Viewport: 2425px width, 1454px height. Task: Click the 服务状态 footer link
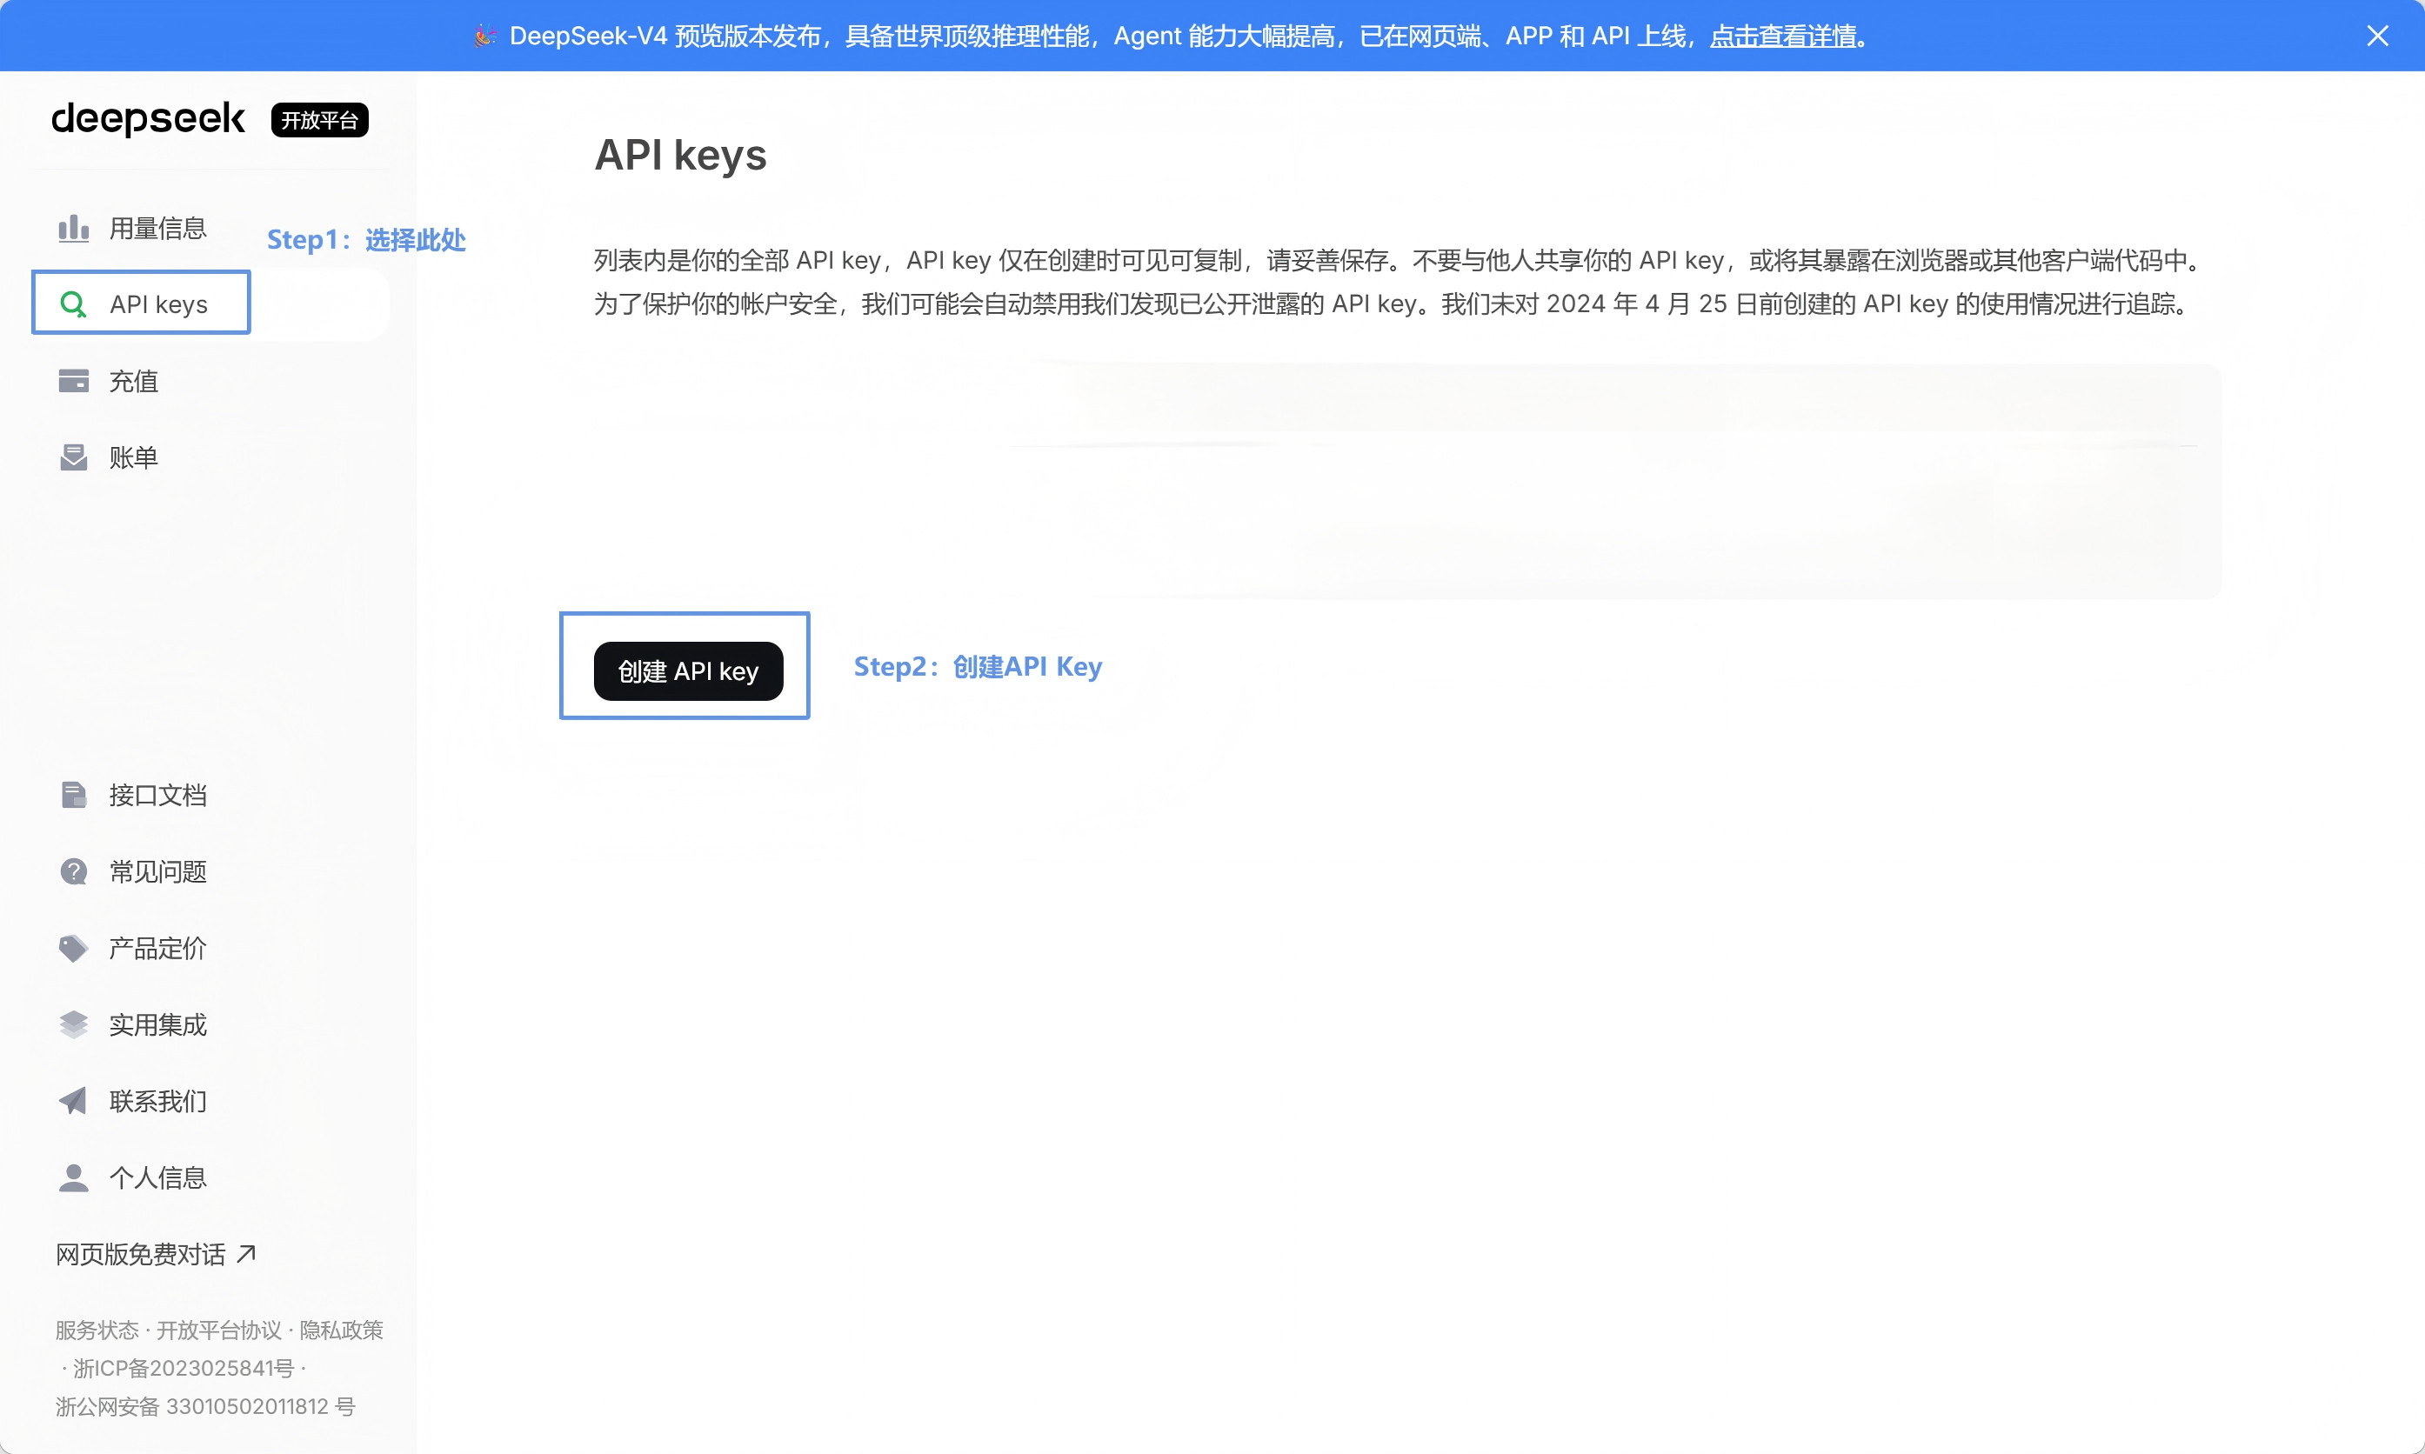point(97,1330)
